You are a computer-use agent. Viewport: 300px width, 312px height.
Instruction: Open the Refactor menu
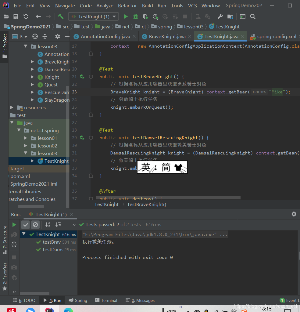click(x=127, y=6)
